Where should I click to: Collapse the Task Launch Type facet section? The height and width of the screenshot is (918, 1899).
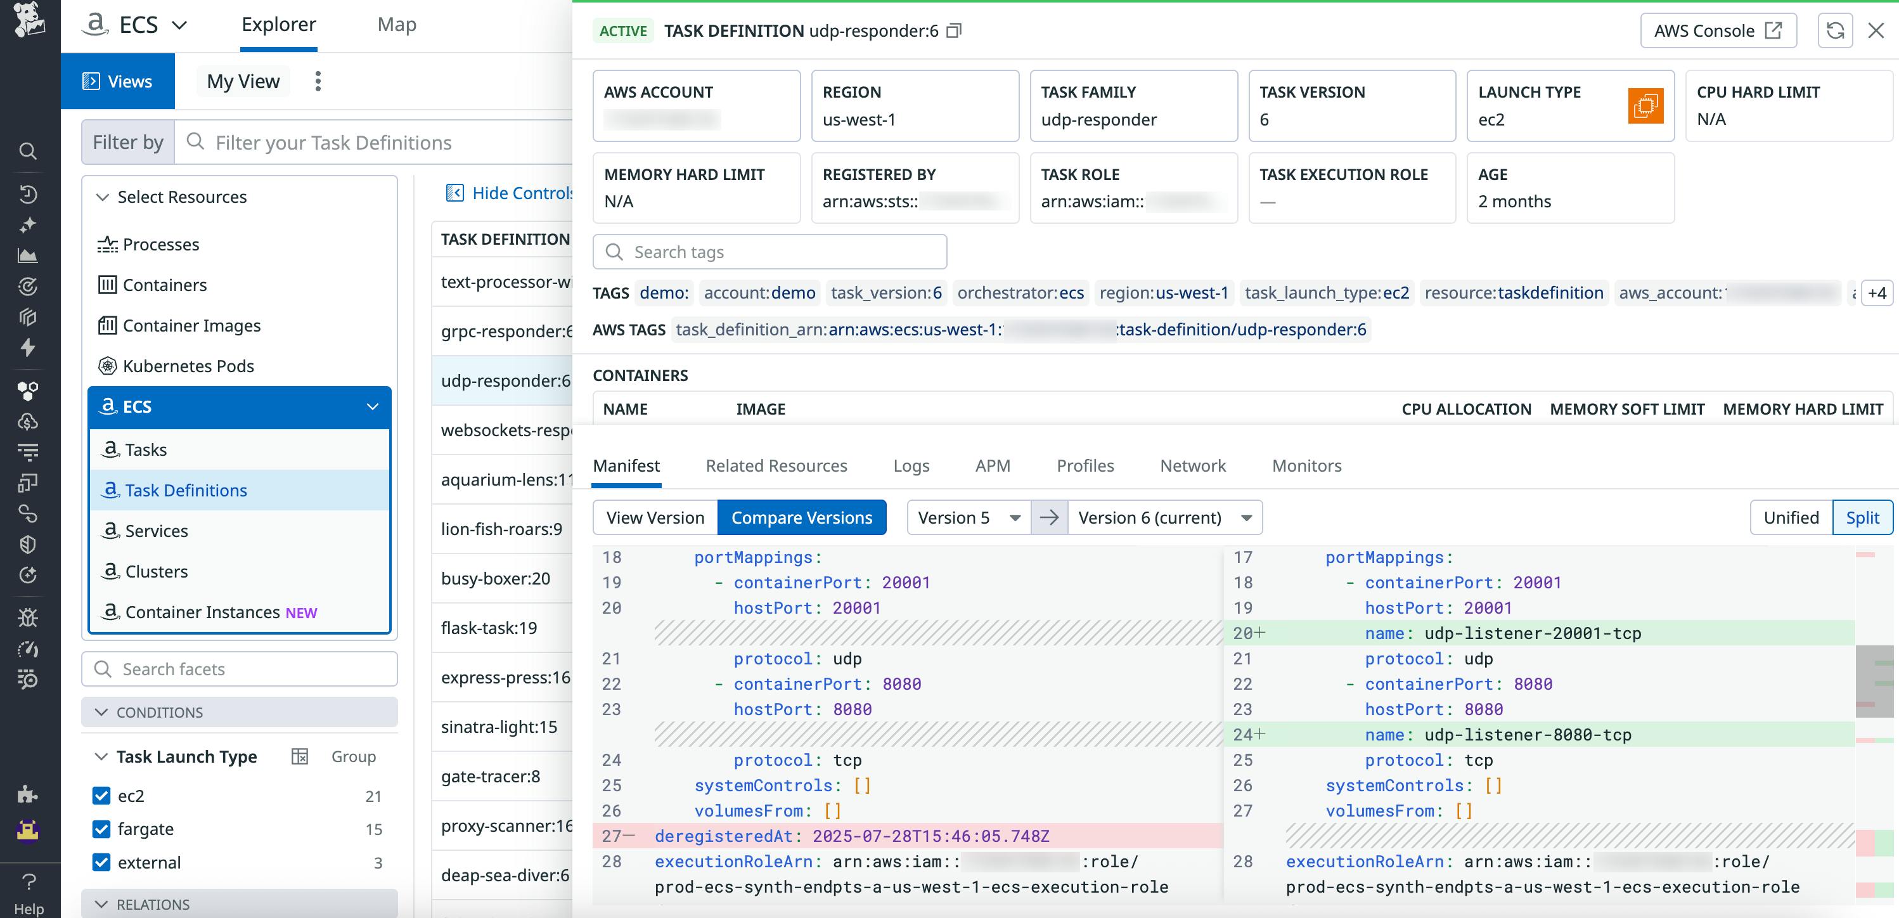click(x=101, y=756)
